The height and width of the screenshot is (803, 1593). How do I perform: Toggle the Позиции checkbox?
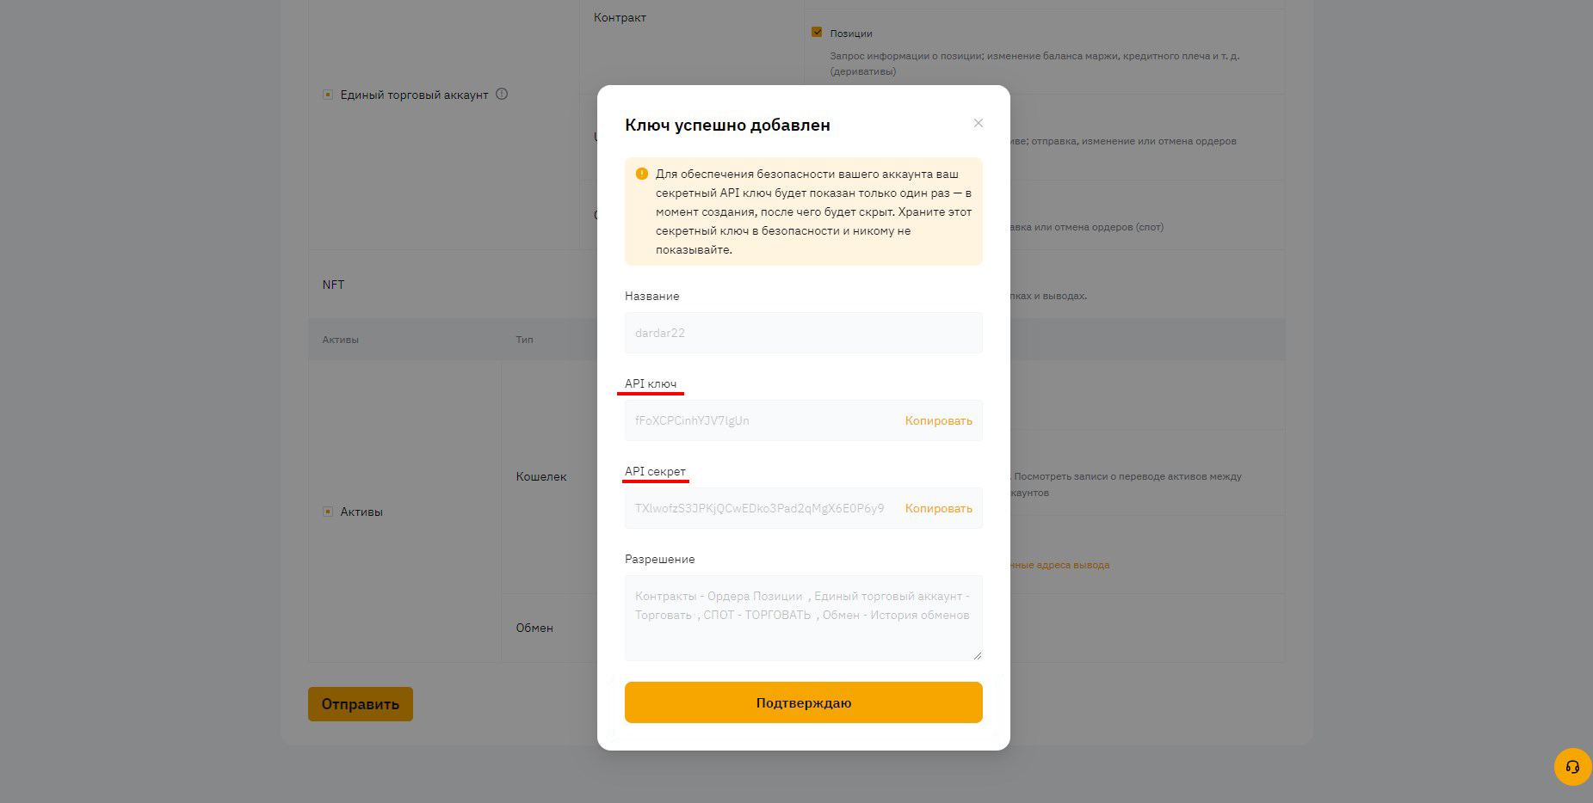tap(817, 33)
